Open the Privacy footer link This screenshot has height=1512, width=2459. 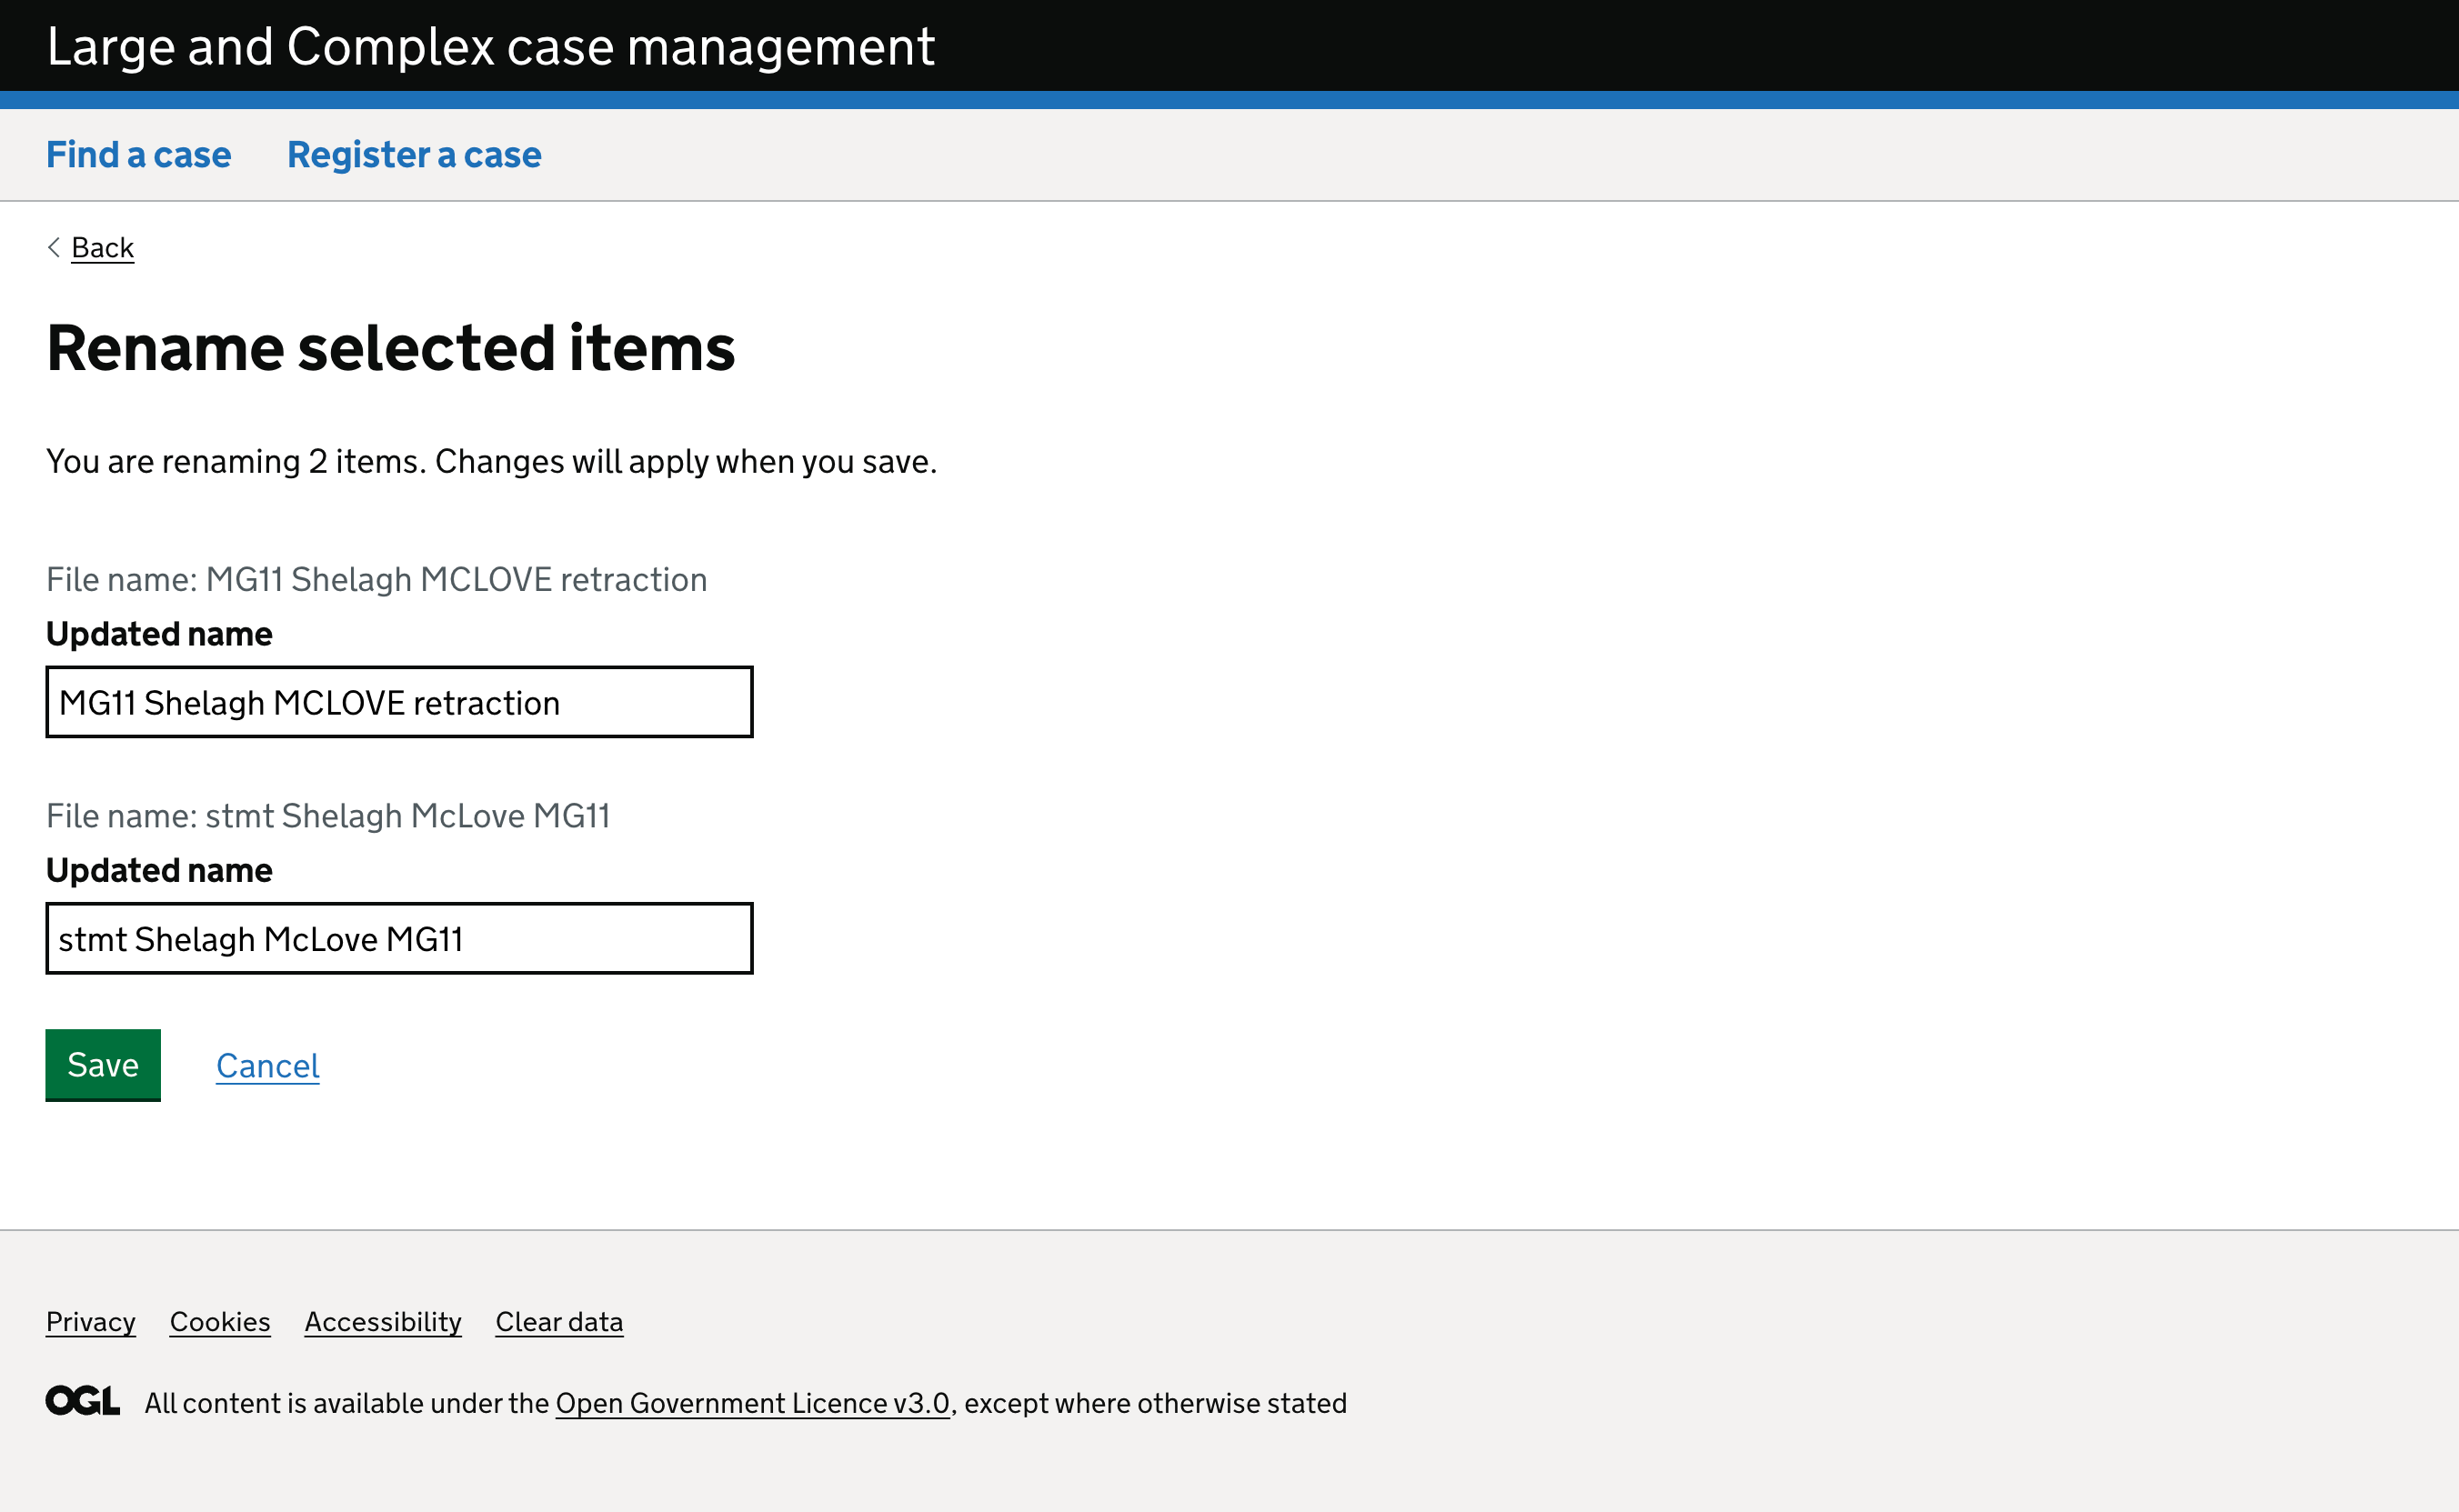point(91,1321)
